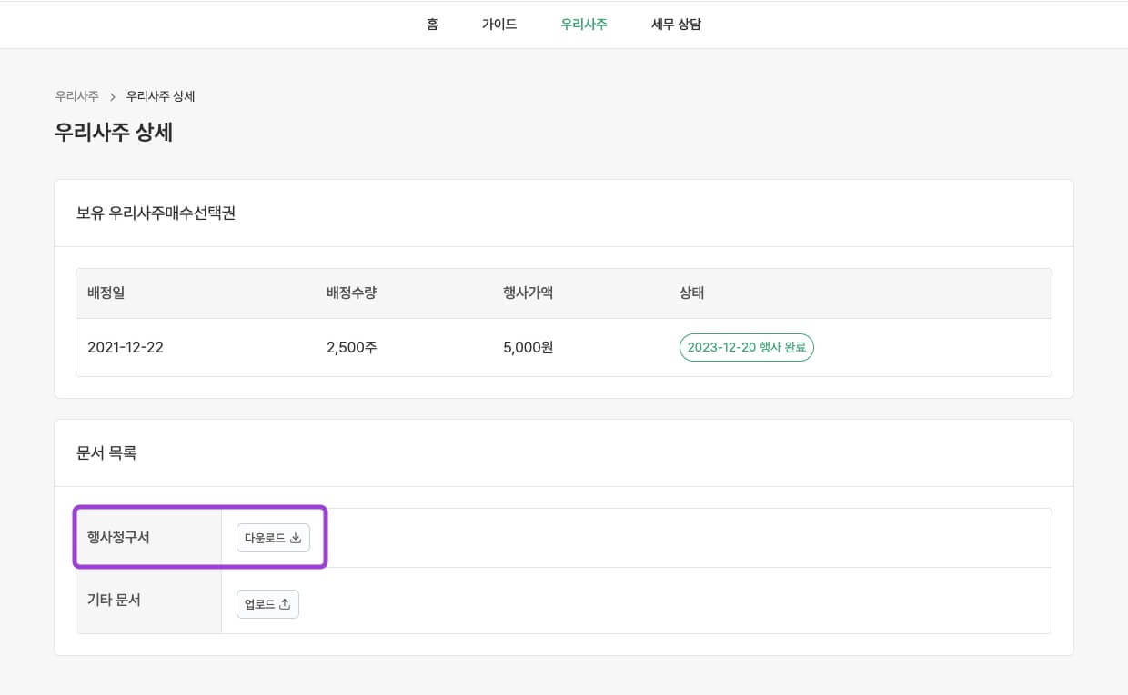Click the upload icon in the 업로드 button

click(x=285, y=604)
